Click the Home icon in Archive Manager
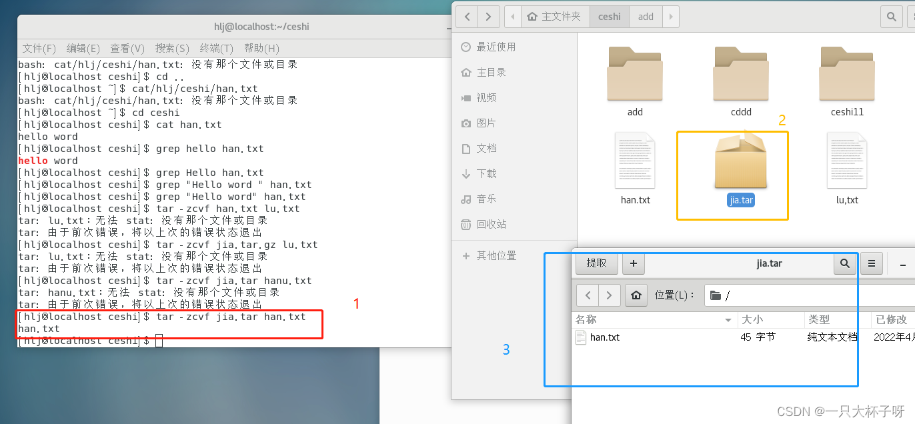The image size is (915, 424). pyautogui.click(x=636, y=295)
